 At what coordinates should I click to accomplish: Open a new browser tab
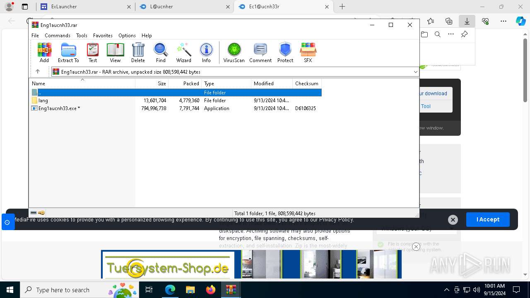(342, 7)
